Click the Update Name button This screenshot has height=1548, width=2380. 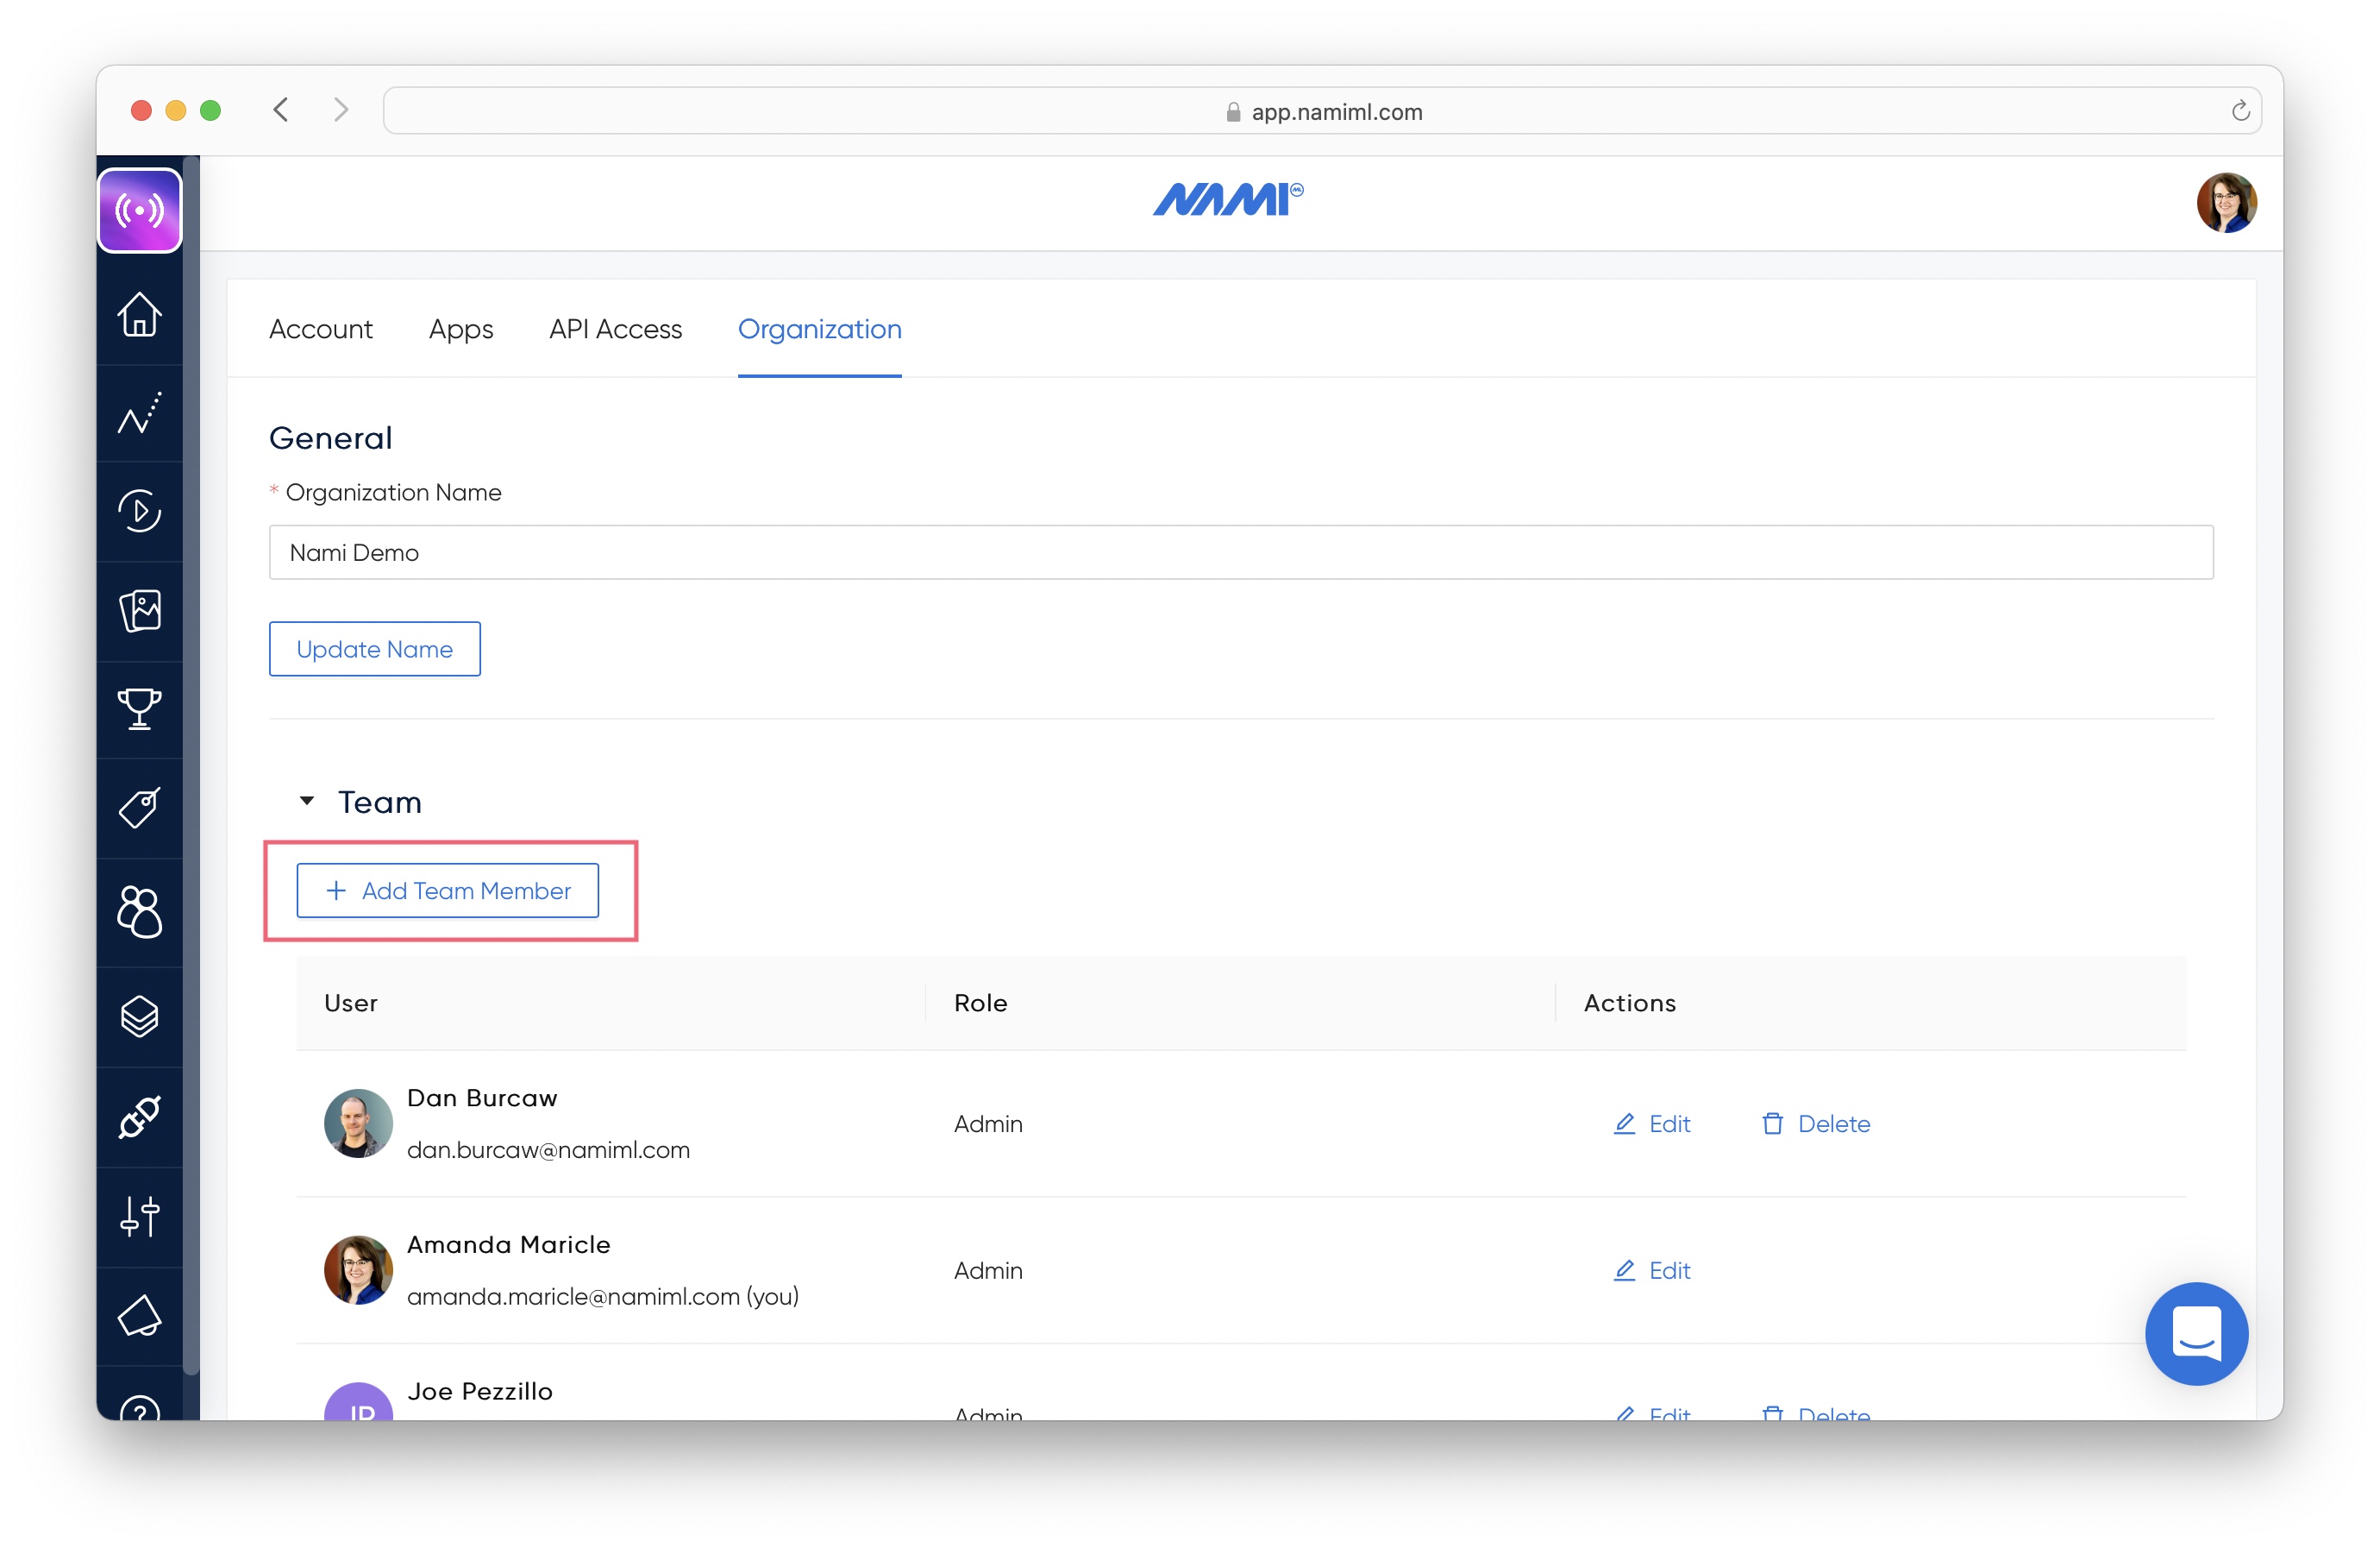point(374,650)
